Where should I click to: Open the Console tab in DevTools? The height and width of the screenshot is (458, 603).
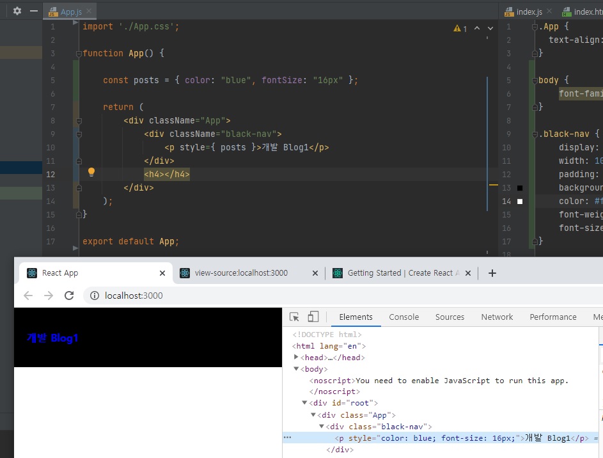(x=403, y=317)
